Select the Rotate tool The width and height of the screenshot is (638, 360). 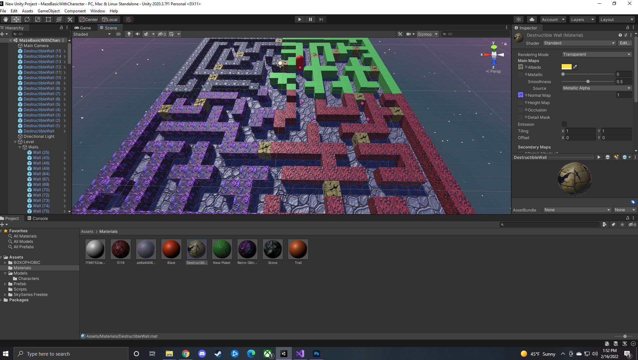27,19
